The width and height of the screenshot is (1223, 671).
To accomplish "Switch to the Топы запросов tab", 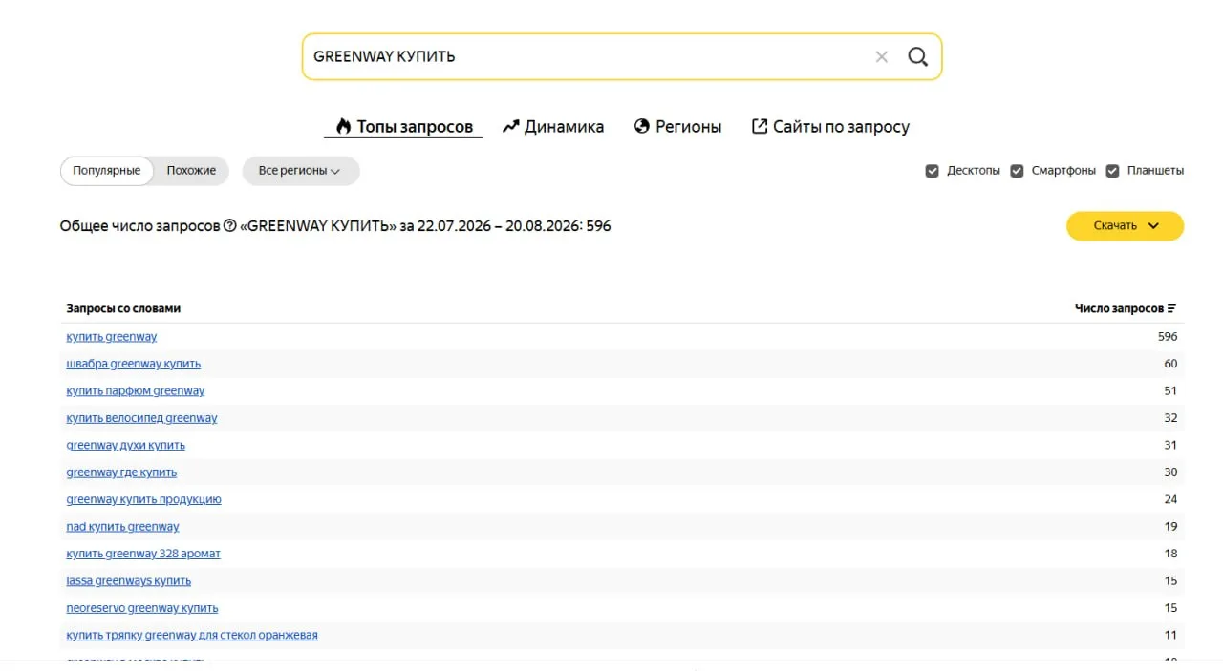I will coord(403,127).
